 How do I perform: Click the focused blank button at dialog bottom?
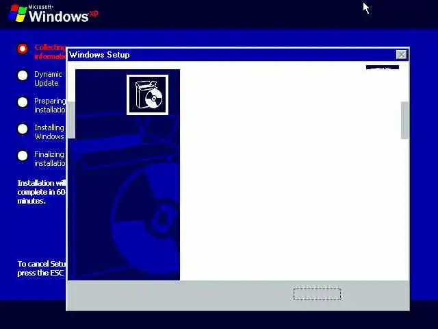click(317, 294)
